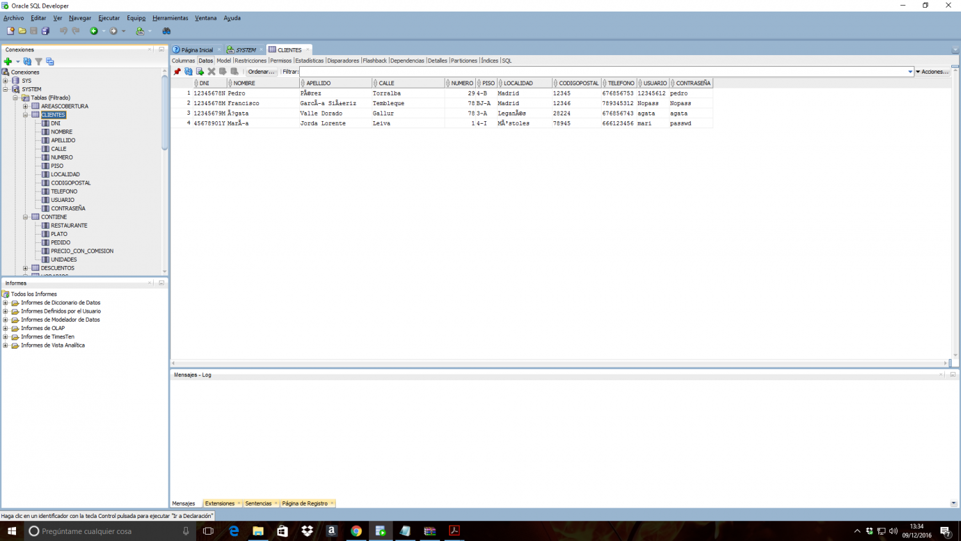Collapse the CLIENTES table node
This screenshot has height=541, width=961.
click(26, 115)
